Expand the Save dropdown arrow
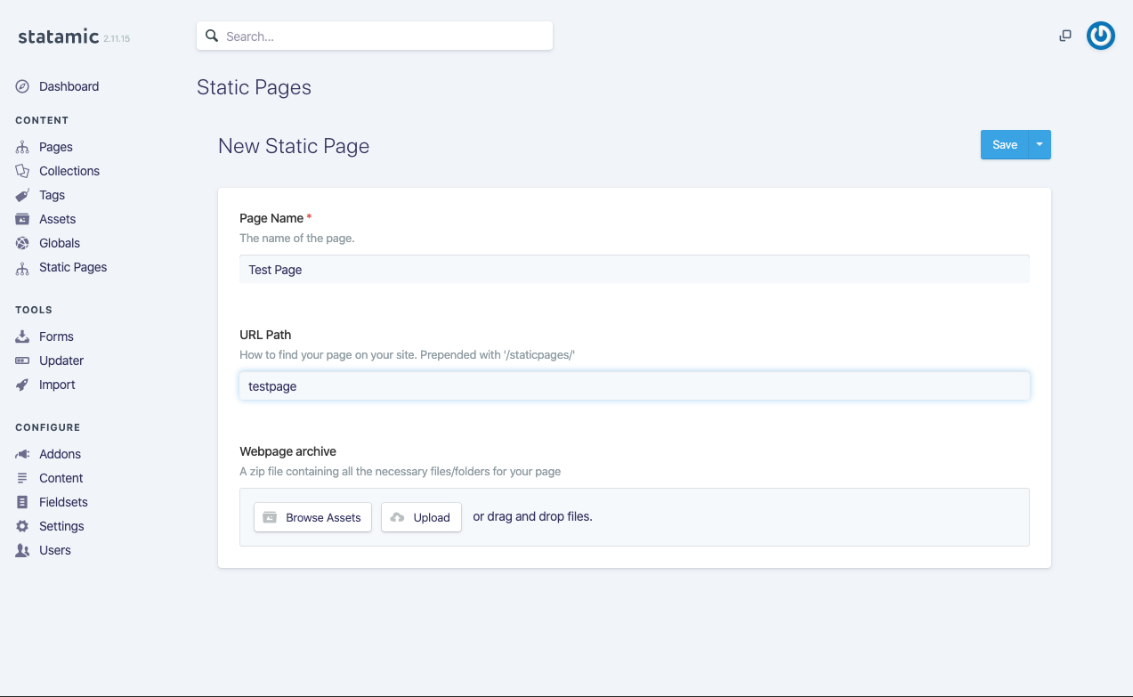Image resolution: width=1133 pixels, height=697 pixels. 1040,145
